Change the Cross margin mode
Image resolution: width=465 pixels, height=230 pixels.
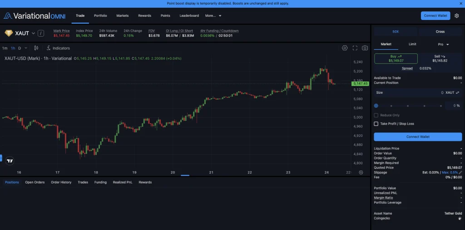(440, 32)
